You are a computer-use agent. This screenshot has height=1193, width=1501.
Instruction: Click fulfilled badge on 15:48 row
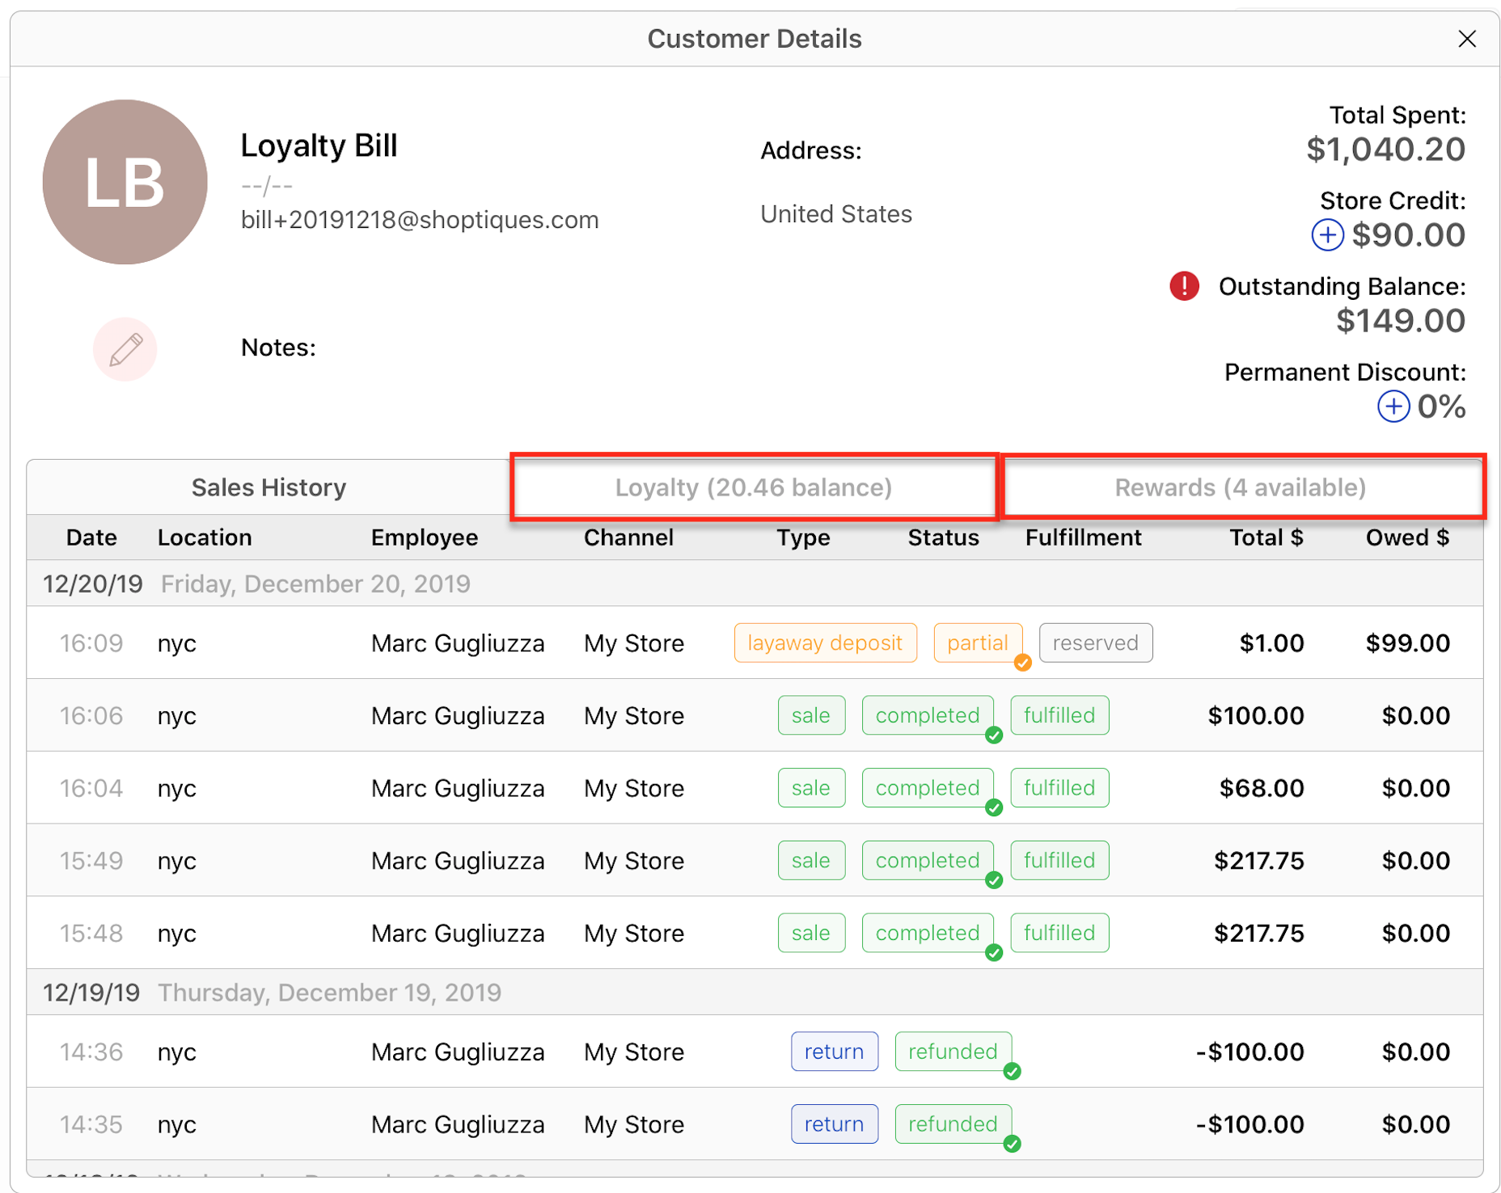tap(1059, 933)
